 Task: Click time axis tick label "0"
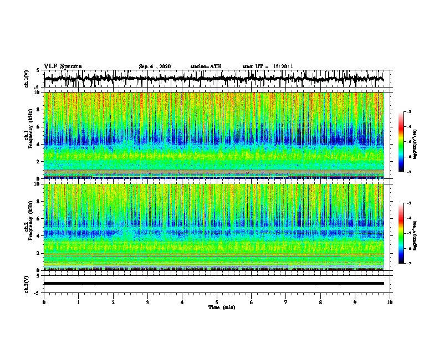[44, 302]
